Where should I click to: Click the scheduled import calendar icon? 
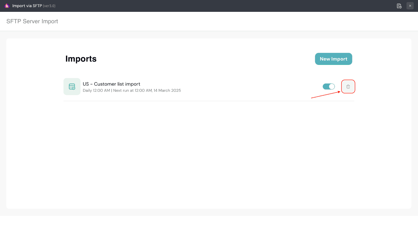(72, 87)
